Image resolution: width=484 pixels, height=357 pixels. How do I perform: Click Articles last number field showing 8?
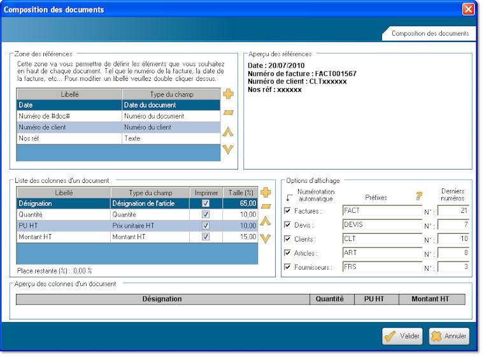tap(453, 252)
